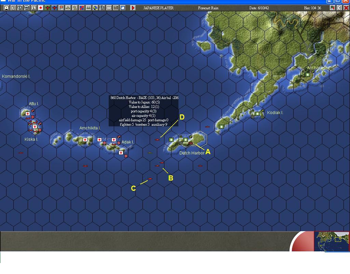Click the OP toolbar button
Image resolution: width=350 pixels, height=274 pixels.
click(109, 8)
